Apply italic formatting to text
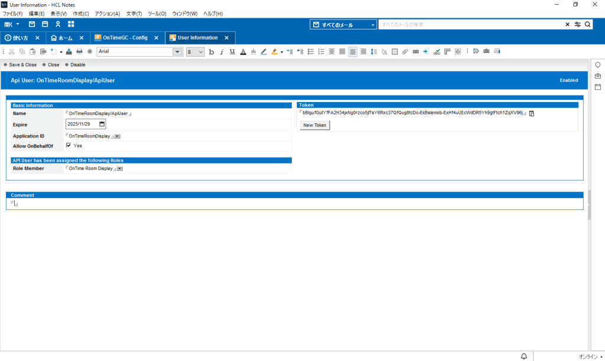Image resolution: width=605 pixels, height=361 pixels. point(222,52)
